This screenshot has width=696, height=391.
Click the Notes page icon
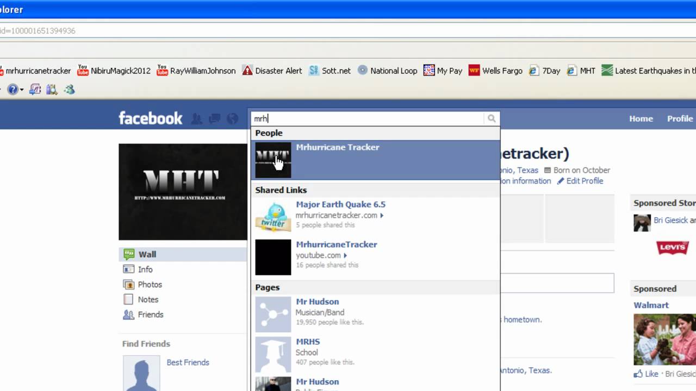click(x=128, y=299)
